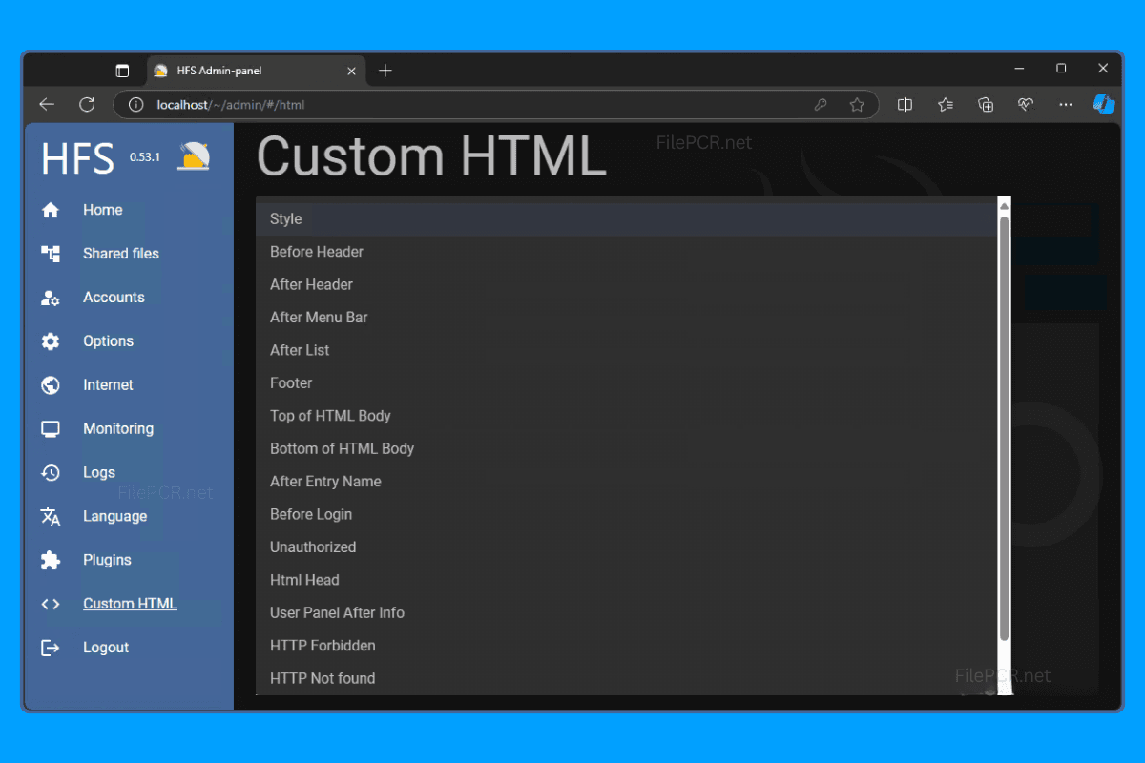Click the Internet globe icon
Screen dimensions: 1145x763
(51, 385)
